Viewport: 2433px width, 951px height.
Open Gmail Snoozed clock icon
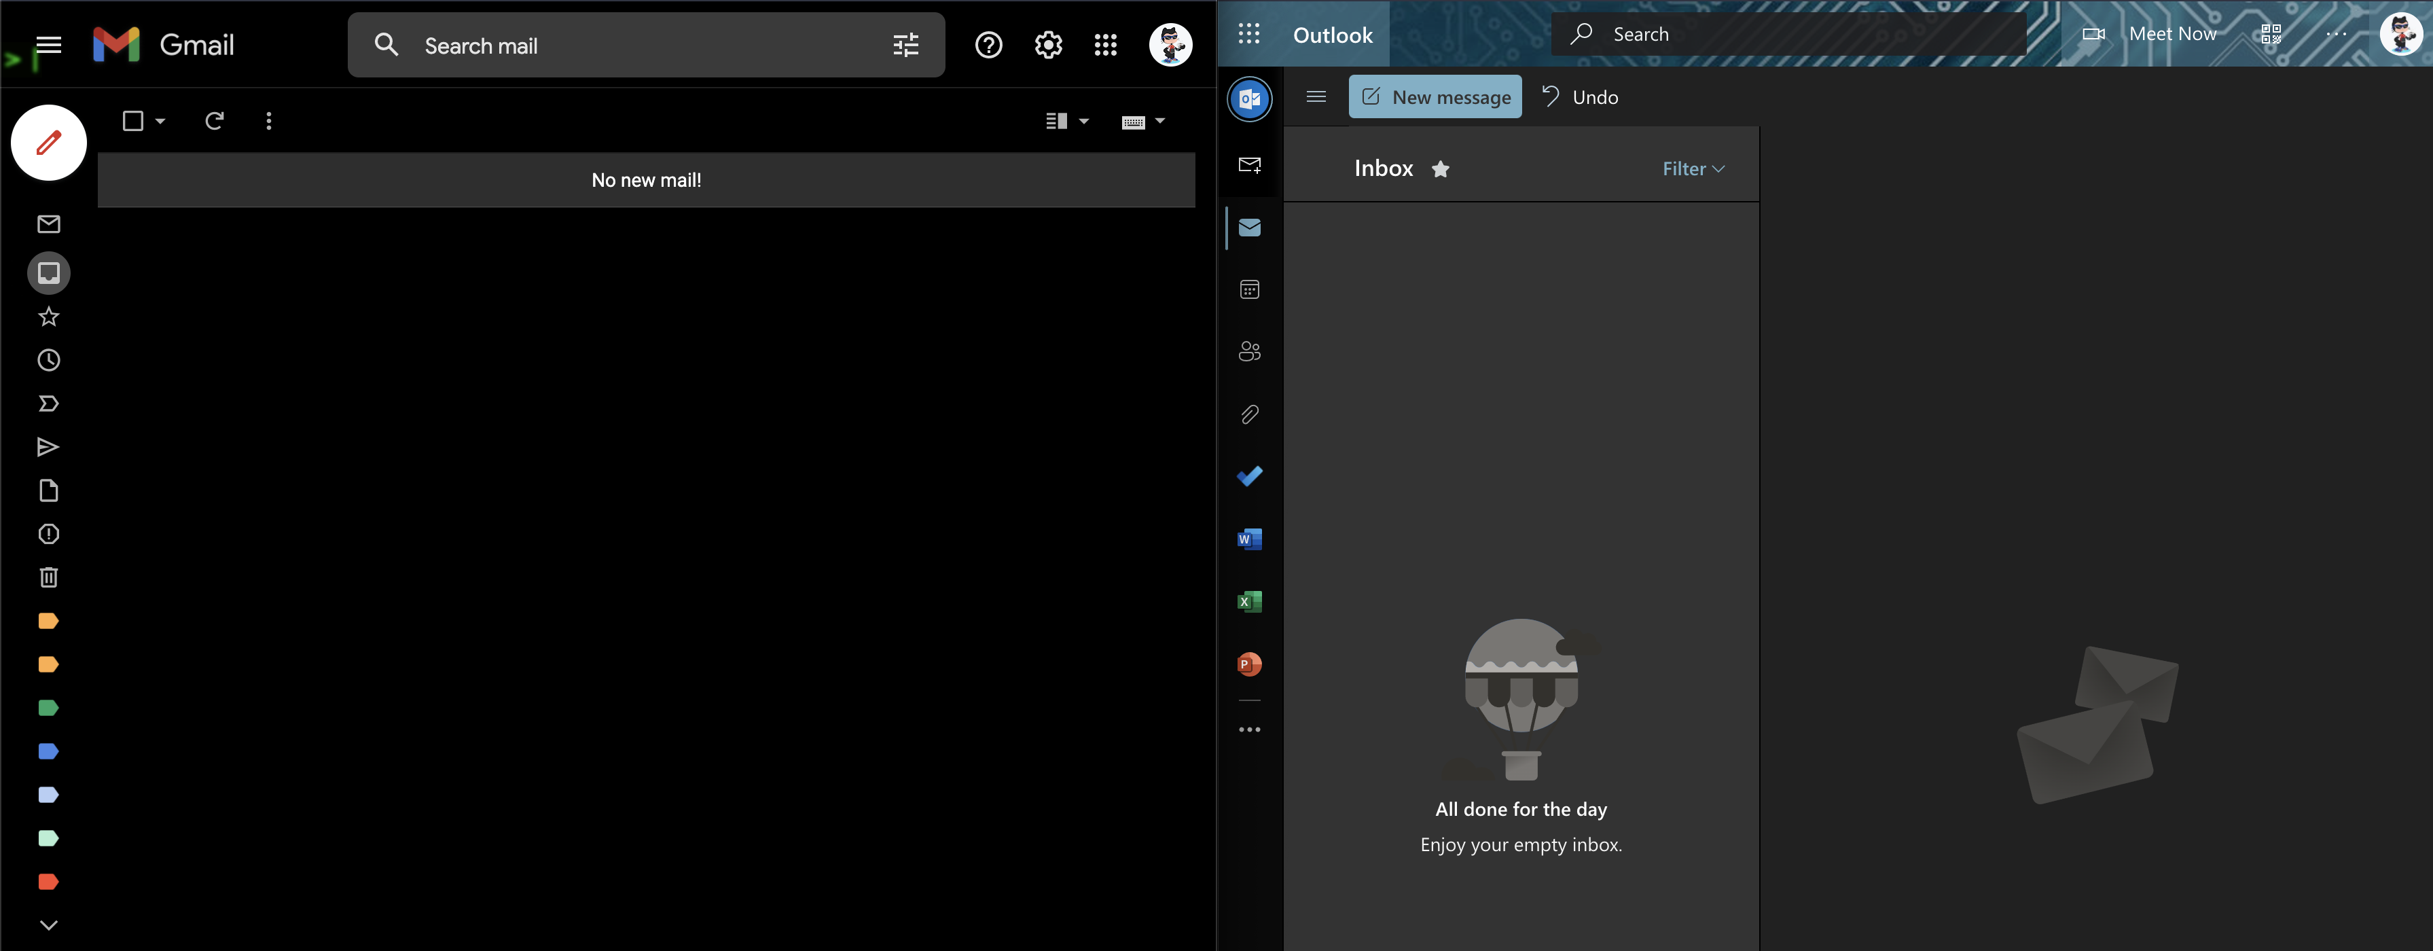(48, 361)
